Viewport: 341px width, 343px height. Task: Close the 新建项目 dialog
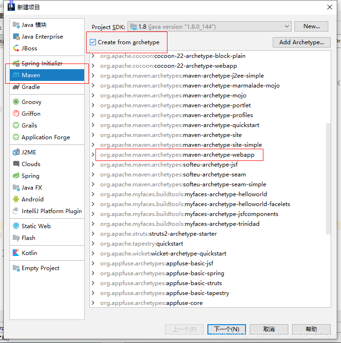(330, 7)
